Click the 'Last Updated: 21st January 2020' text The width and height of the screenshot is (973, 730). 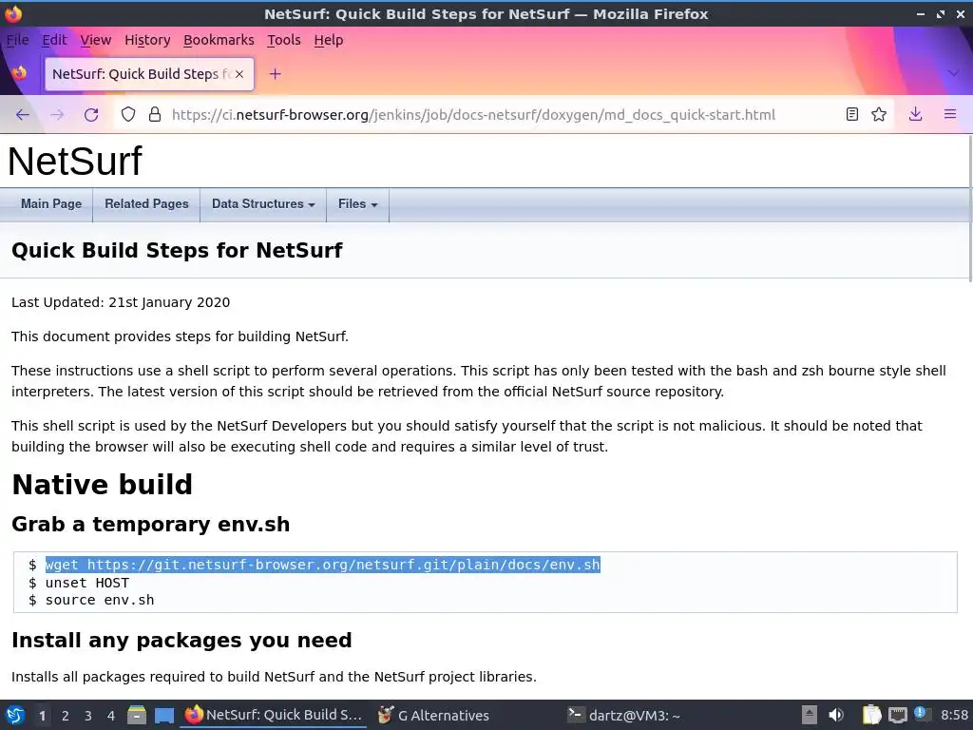pos(121,302)
